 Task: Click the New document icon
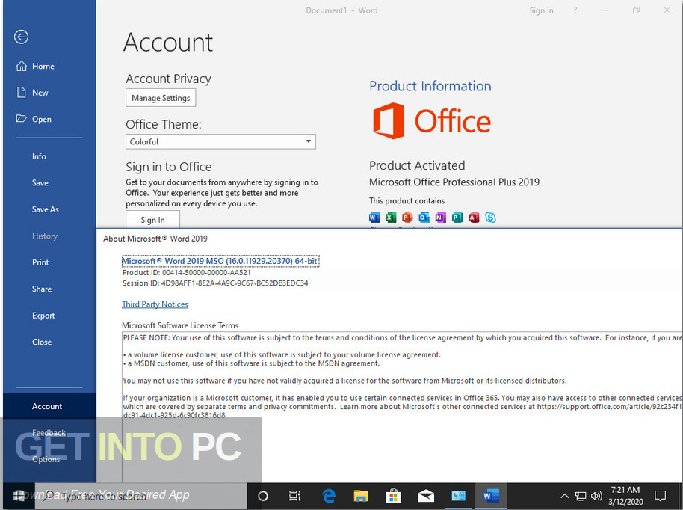point(22,93)
